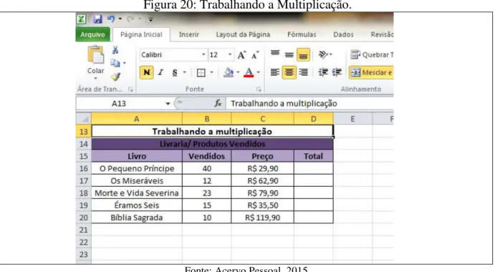
Task: Click the Select All corner box
Action: coord(84,119)
